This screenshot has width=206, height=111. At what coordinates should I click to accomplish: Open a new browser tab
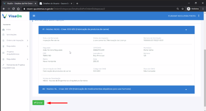77,4
